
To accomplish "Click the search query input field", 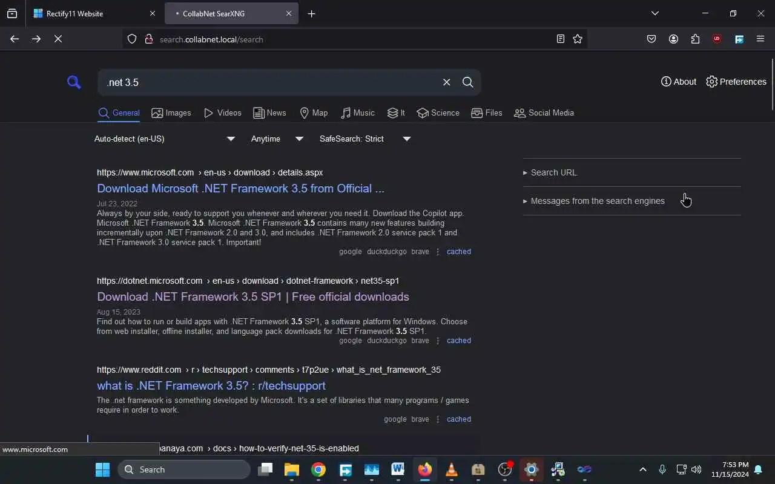I will [x=269, y=82].
